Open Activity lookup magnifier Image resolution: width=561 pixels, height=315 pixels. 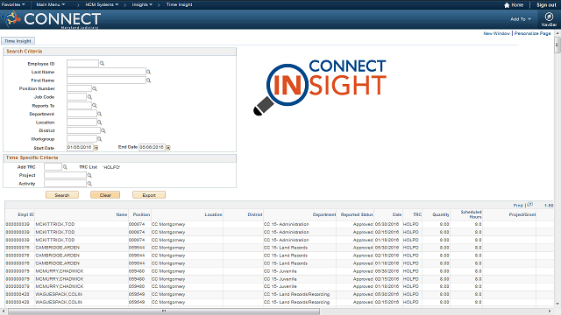pyautogui.click(x=89, y=184)
